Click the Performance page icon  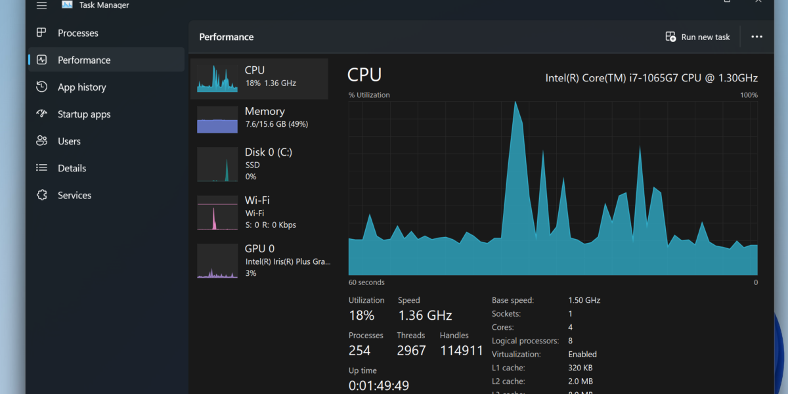pyautogui.click(x=41, y=59)
